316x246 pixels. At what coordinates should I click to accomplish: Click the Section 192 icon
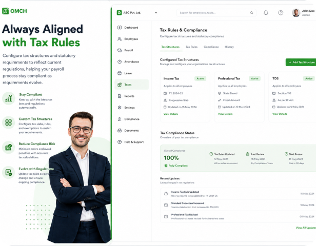tap(274, 93)
